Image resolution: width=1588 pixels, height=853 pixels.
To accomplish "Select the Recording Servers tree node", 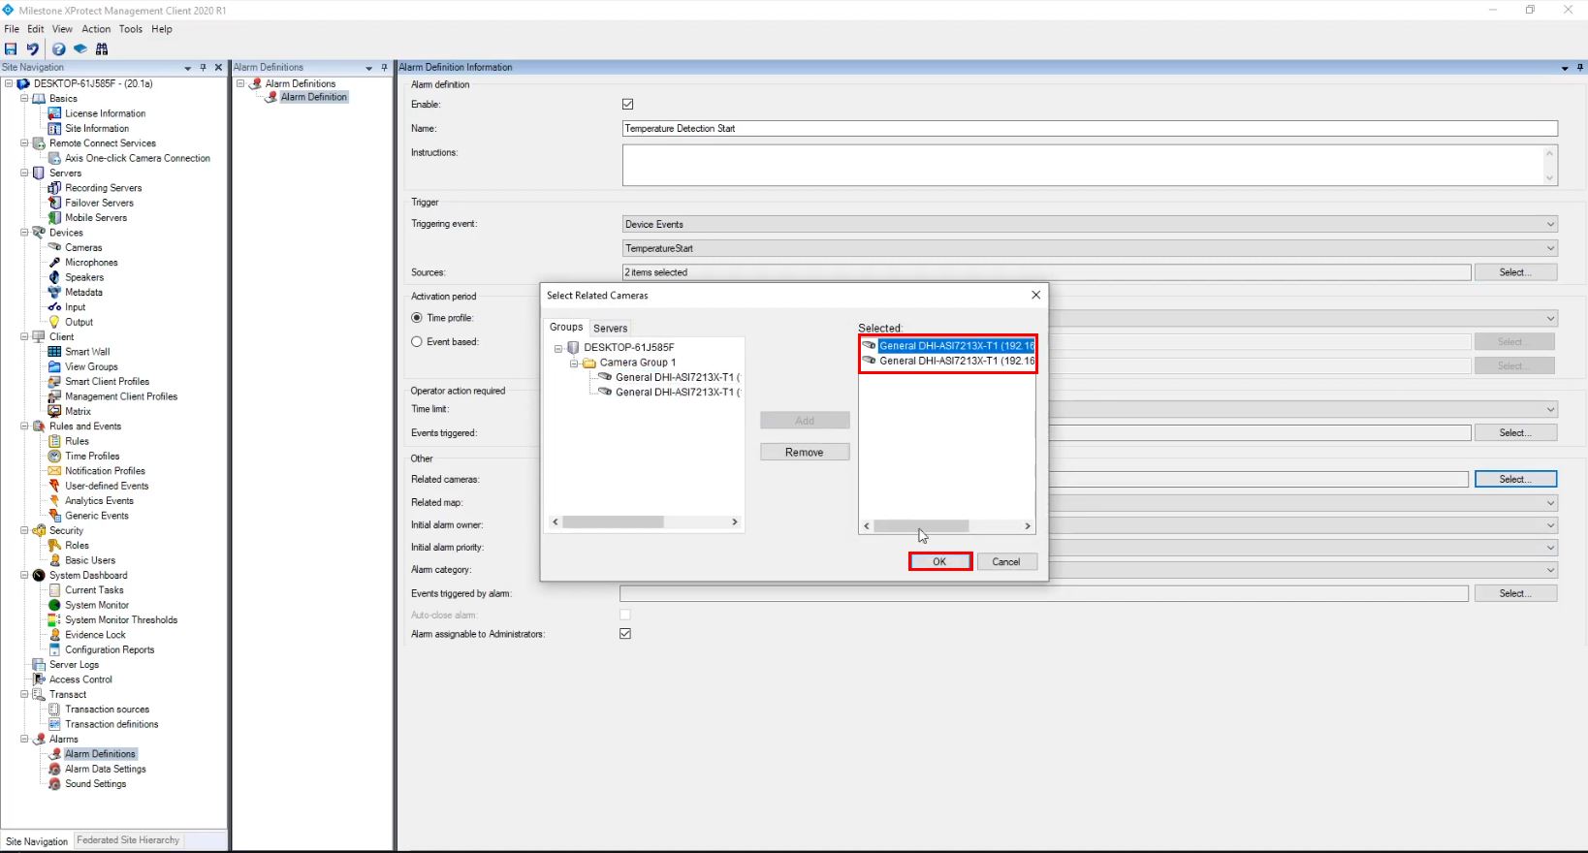I will [103, 188].
